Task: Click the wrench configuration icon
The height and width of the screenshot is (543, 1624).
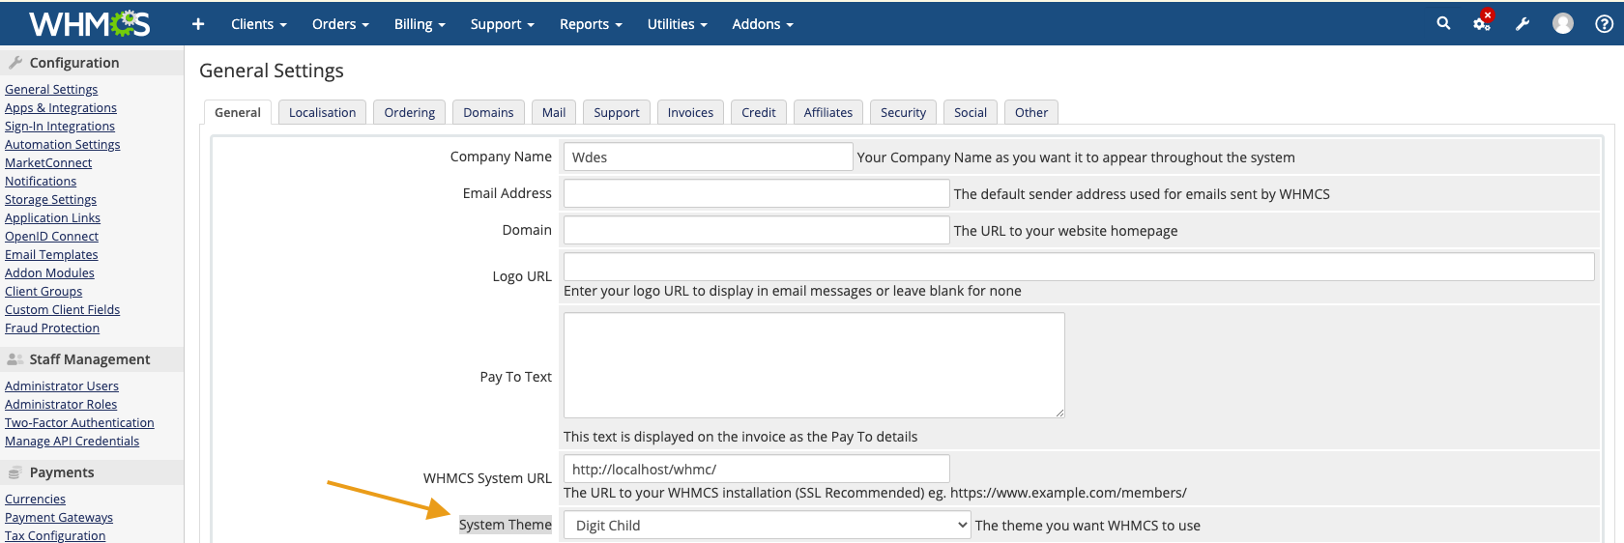Action: tap(1522, 24)
